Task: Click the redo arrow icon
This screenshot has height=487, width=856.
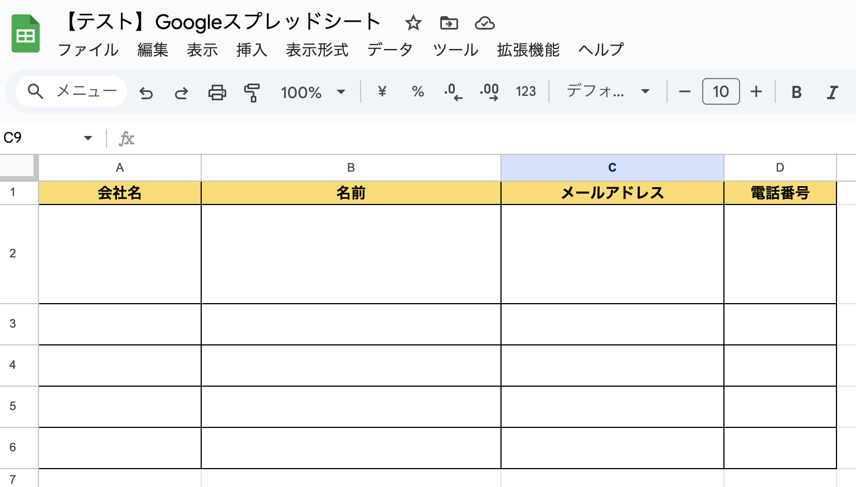Action: (181, 92)
